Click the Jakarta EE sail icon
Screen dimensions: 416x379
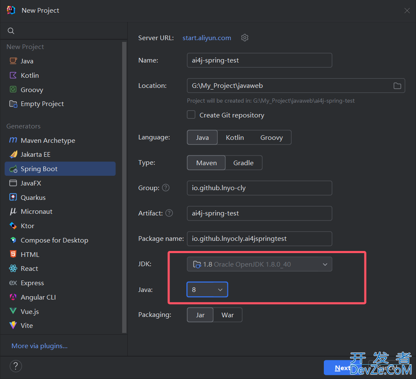(x=13, y=154)
